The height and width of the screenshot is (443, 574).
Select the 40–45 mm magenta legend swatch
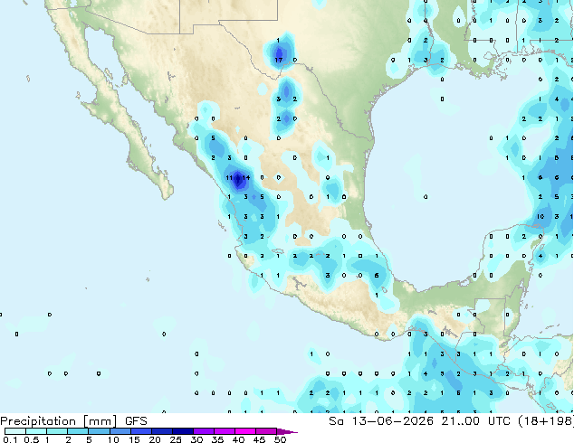[x=245, y=431]
